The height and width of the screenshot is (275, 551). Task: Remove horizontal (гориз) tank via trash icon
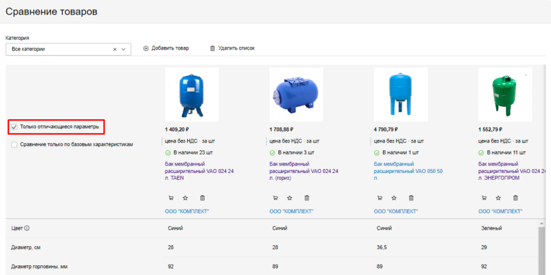point(306,198)
